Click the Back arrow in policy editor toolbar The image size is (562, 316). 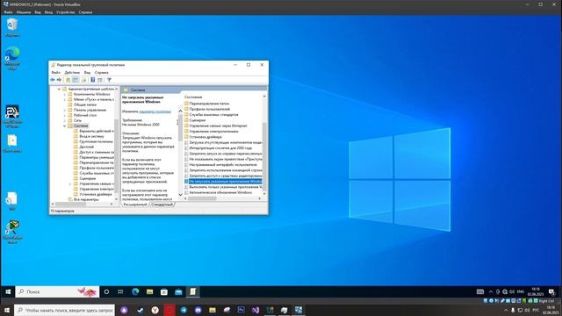coord(53,80)
